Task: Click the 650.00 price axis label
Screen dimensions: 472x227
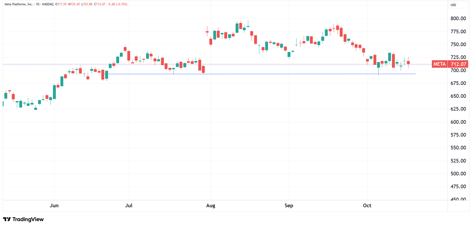Action: point(458,96)
